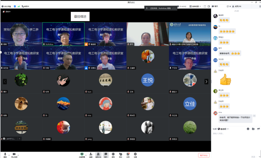
Task: Select the shiba dog avatar participant tile
Action: point(21,105)
